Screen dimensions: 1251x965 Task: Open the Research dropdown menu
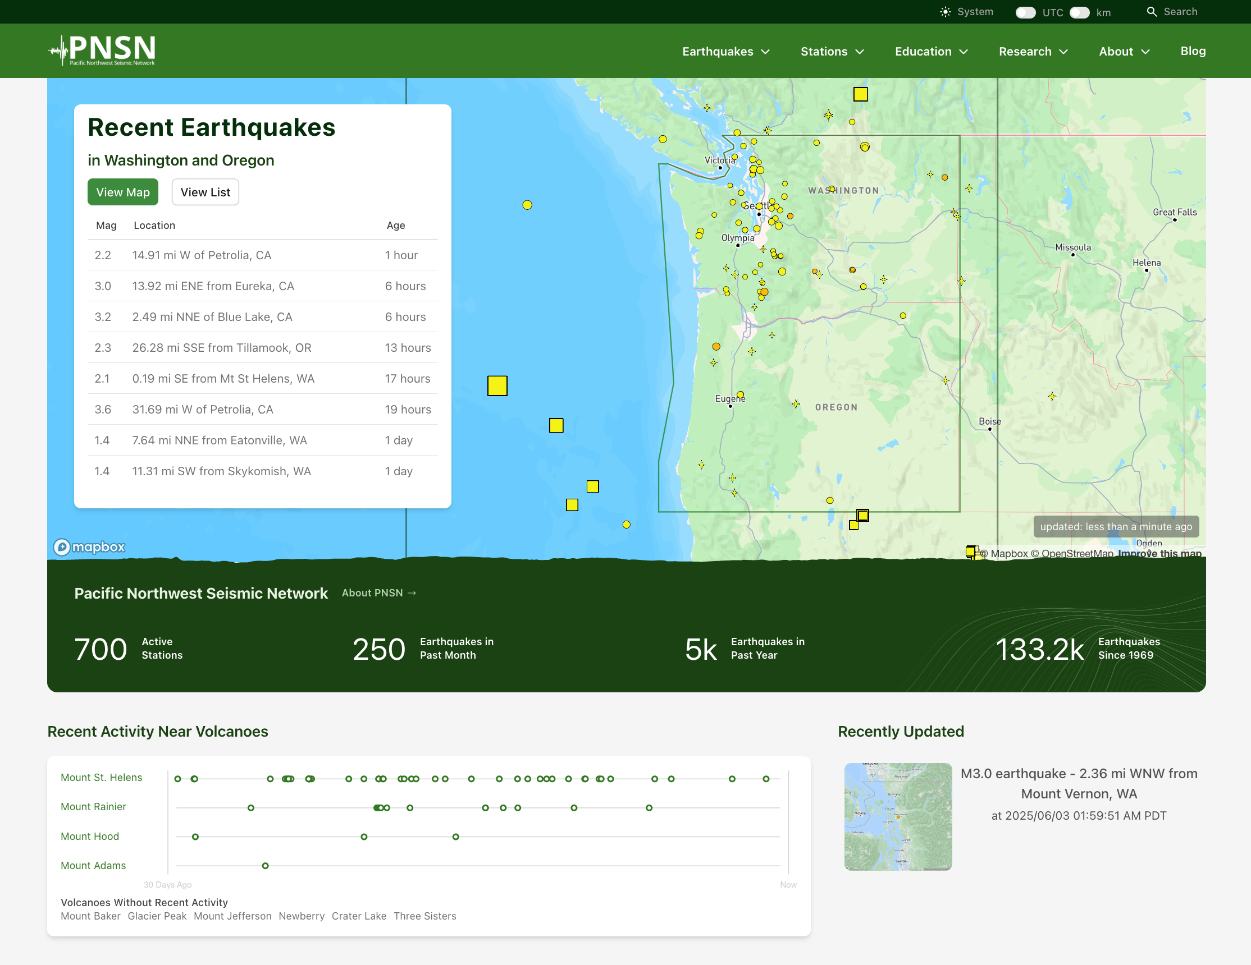point(1033,52)
